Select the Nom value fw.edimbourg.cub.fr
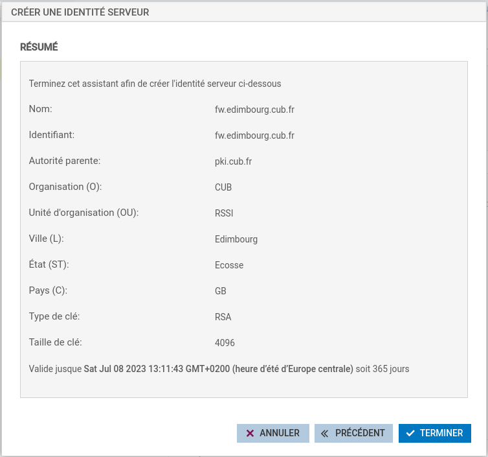Image resolution: width=488 pixels, height=457 pixels. point(254,110)
